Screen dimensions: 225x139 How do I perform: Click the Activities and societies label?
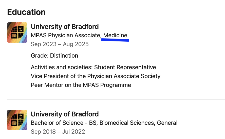pyautogui.click(x=62, y=67)
